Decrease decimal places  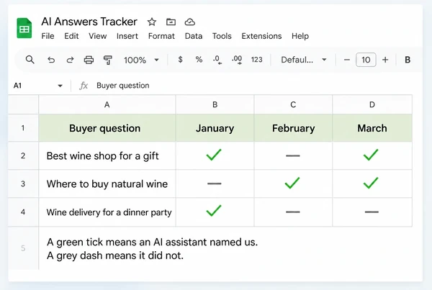217,60
